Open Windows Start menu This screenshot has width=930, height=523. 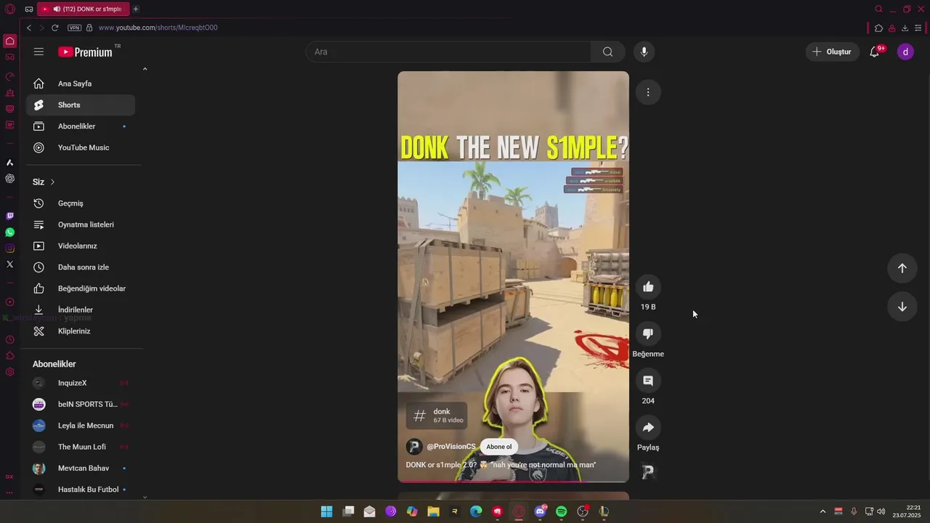(x=326, y=511)
